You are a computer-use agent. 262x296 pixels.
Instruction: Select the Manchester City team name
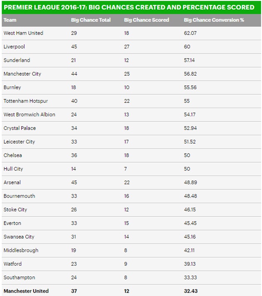[x=22, y=74]
